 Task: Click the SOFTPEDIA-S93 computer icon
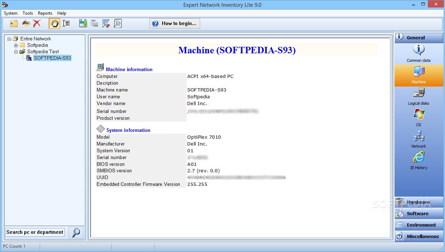pos(29,58)
